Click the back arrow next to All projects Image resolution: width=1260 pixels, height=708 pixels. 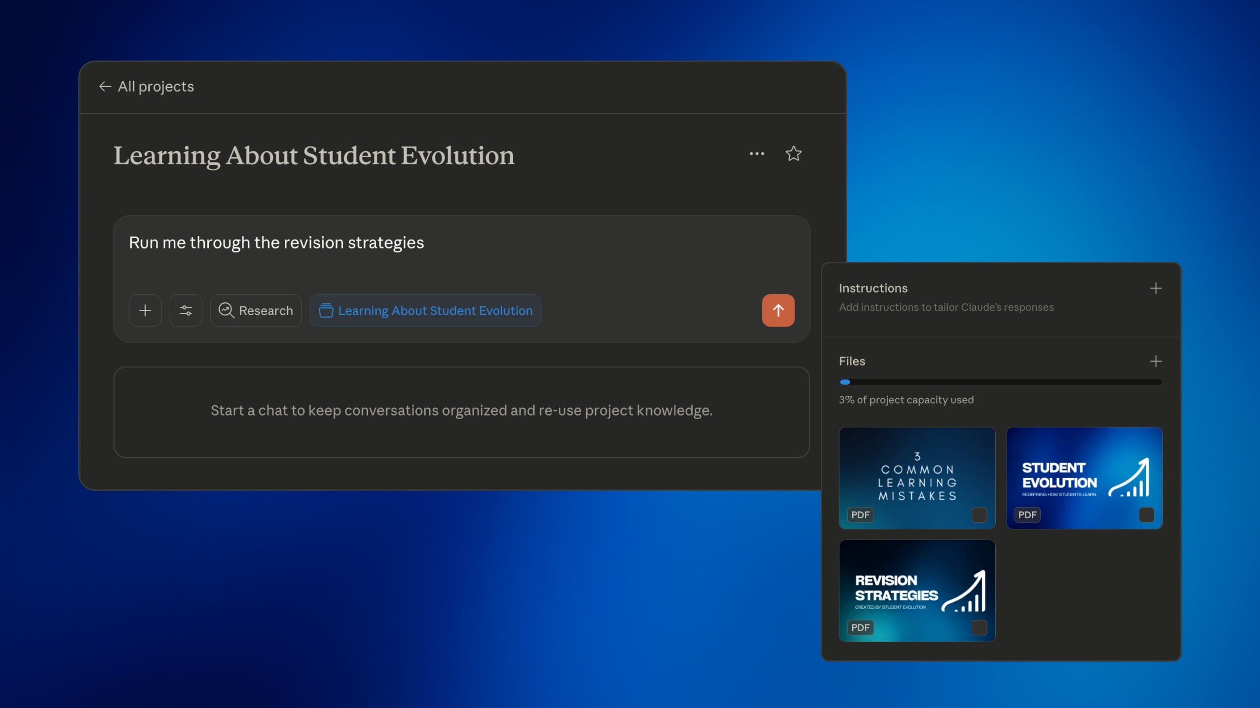pos(105,87)
